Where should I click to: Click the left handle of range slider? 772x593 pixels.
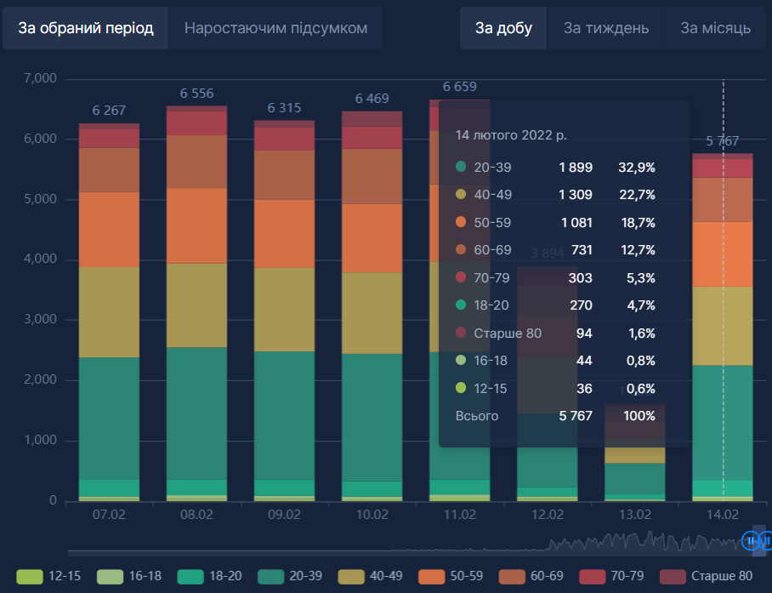point(750,540)
